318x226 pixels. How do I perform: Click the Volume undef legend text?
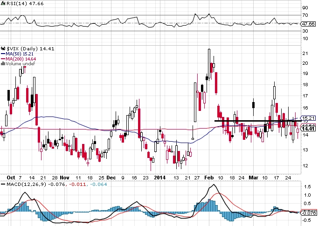(21, 64)
